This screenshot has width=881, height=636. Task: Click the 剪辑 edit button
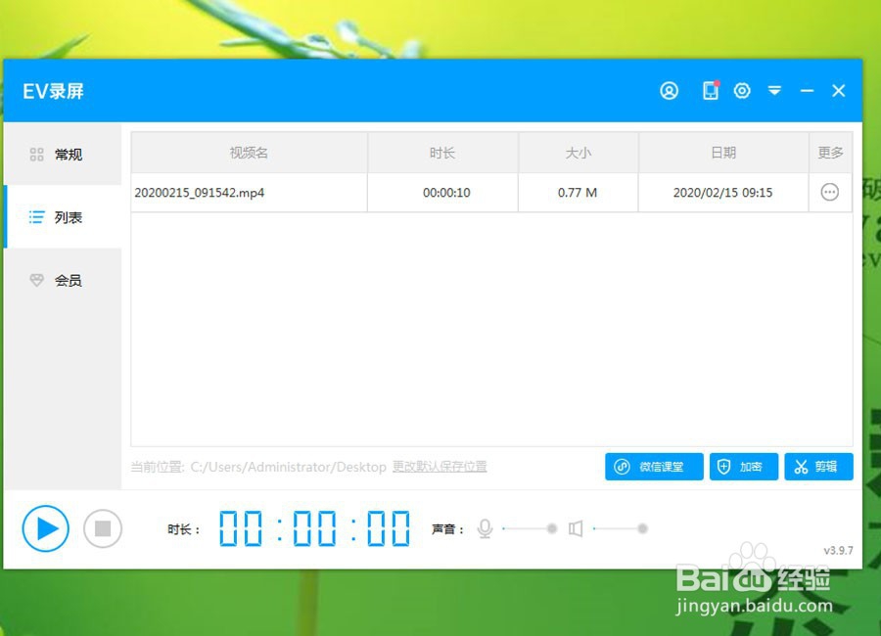tap(818, 467)
